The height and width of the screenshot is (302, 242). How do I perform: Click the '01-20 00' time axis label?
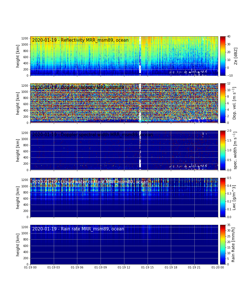click(x=218, y=268)
